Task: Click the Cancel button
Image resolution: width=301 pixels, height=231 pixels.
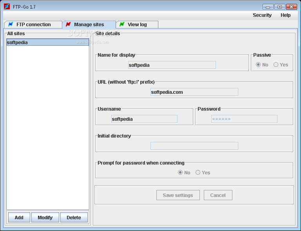Action: [218, 195]
